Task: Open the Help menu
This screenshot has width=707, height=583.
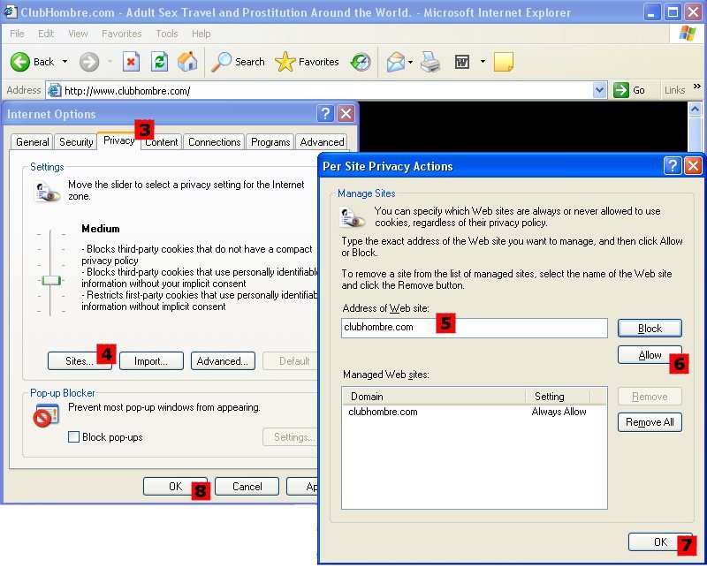Action: (201, 34)
